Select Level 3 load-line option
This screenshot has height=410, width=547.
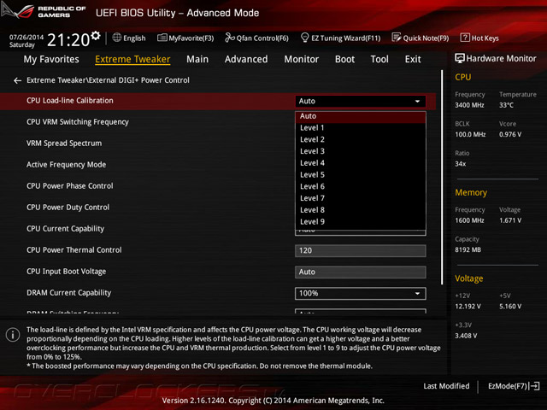click(x=361, y=151)
